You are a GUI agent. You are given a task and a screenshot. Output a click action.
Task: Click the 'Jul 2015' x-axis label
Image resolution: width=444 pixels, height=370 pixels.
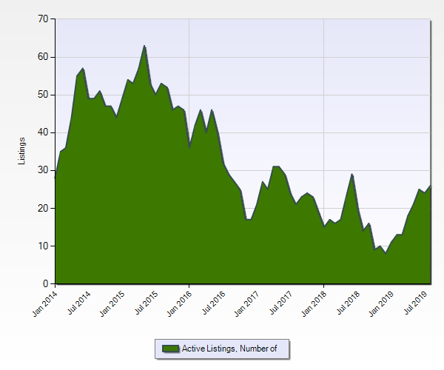[x=146, y=303]
